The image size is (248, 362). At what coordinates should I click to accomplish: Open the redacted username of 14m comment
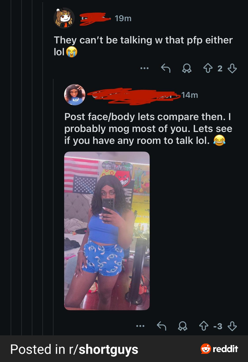134,96
